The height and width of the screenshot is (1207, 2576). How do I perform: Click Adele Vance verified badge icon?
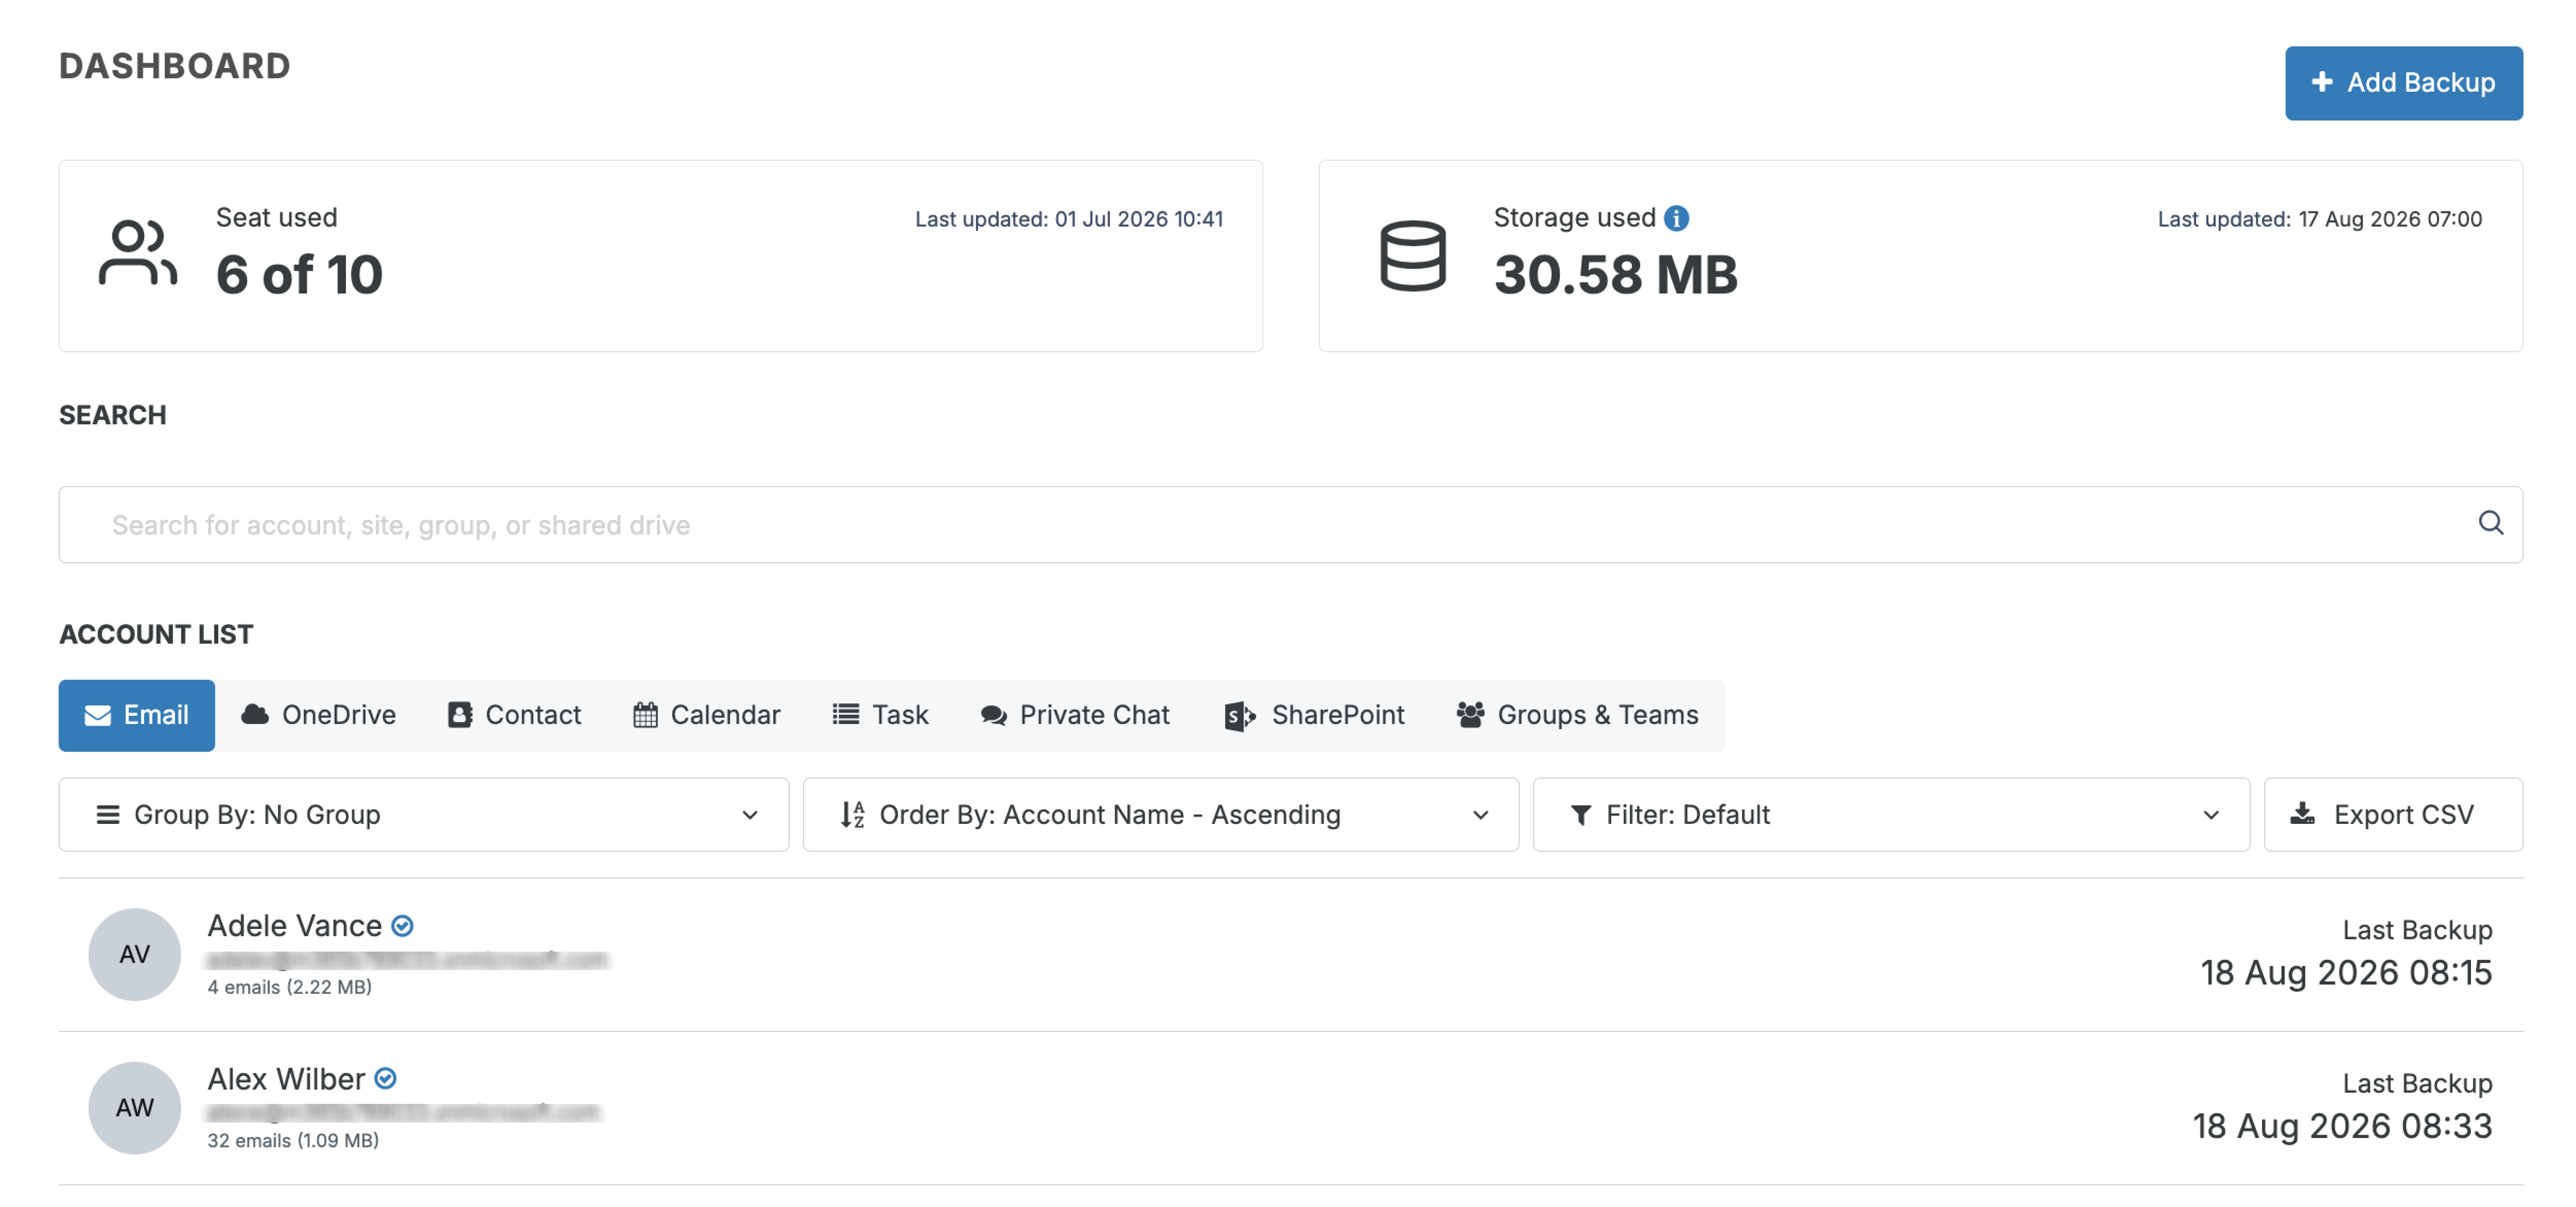coord(402,926)
